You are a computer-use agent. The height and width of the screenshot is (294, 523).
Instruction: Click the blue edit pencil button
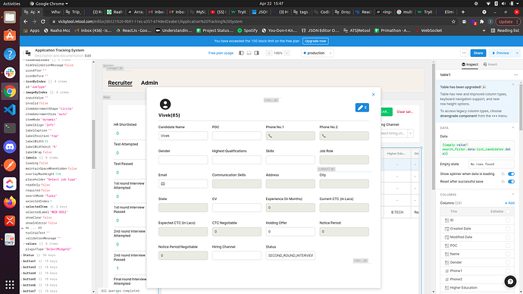click(x=362, y=108)
